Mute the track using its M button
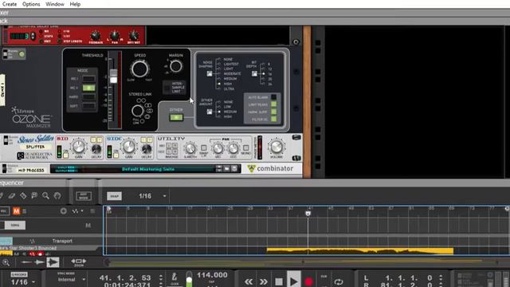Image resolution: width=510 pixels, height=287 pixels. click(x=88, y=225)
